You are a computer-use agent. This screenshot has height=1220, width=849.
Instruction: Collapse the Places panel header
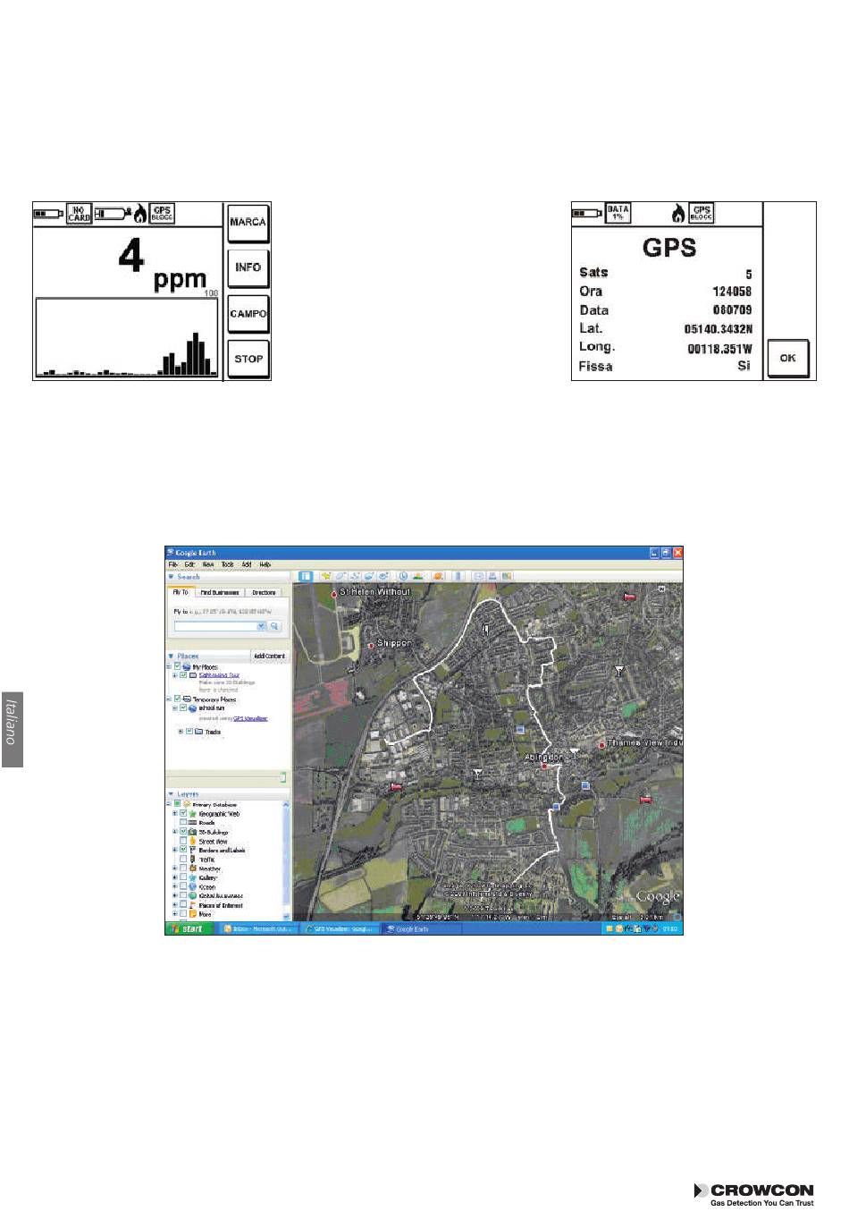[x=207, y=656]
